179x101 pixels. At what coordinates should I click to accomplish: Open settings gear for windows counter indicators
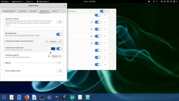tap(47, 42)
